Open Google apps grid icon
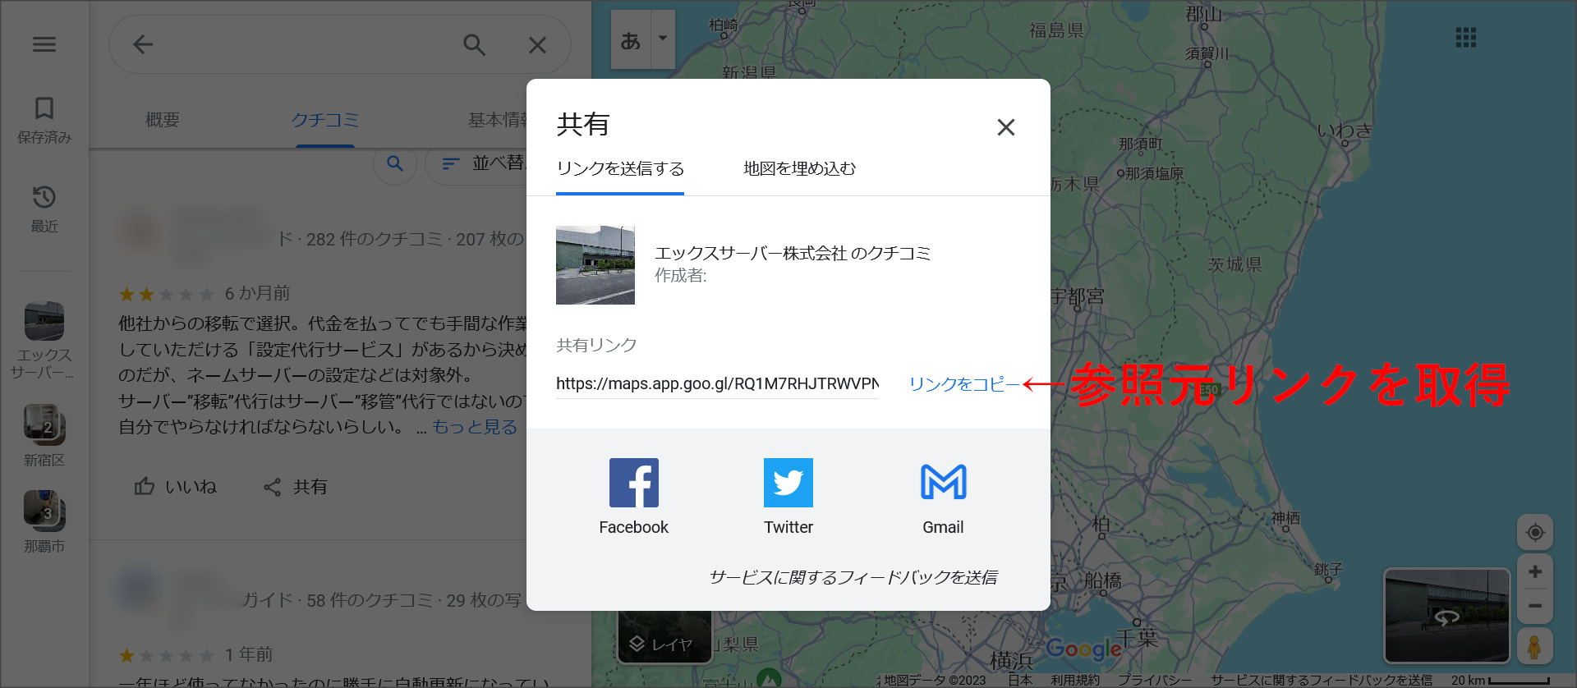 click(1466, 37)
